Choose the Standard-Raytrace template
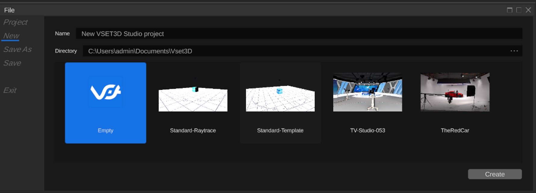Image resolution: width=536 pixels, height=193 pixels. (193, 103)
